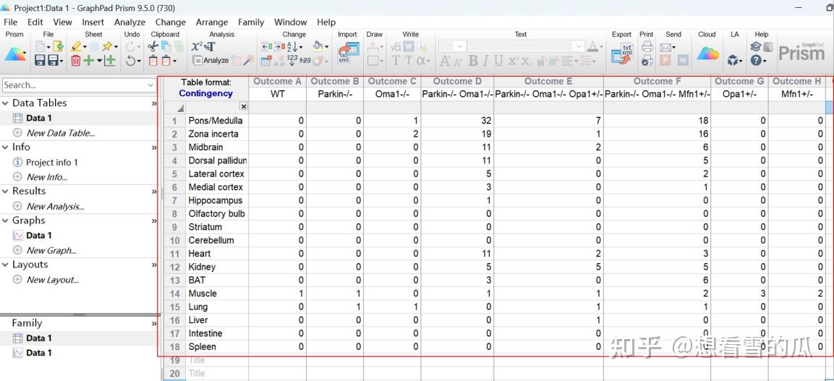Viewport: 834px width, 381px height.
Task: Click the small X box above row titles
Action: point(244,107)
